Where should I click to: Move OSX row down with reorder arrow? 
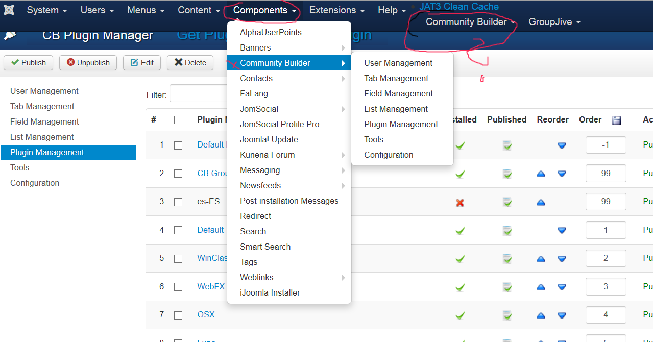(x=562, y=315)
